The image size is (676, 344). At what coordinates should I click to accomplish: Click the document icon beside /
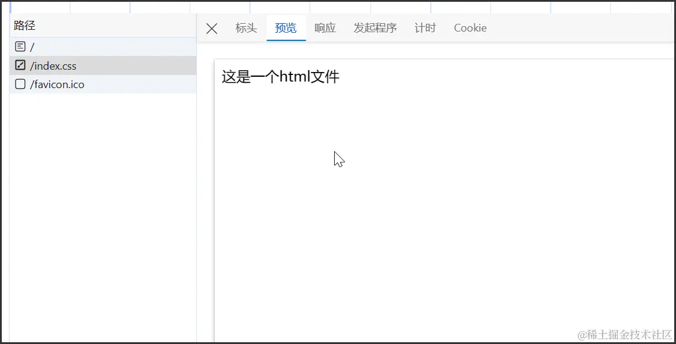(x=20, y=46)
